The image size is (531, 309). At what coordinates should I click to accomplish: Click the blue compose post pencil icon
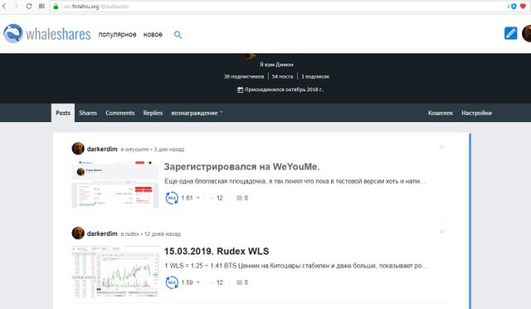(x=511, y=33)
